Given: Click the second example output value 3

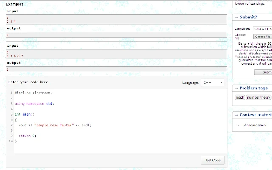Looking at the screenshot, I should point(8,69).
